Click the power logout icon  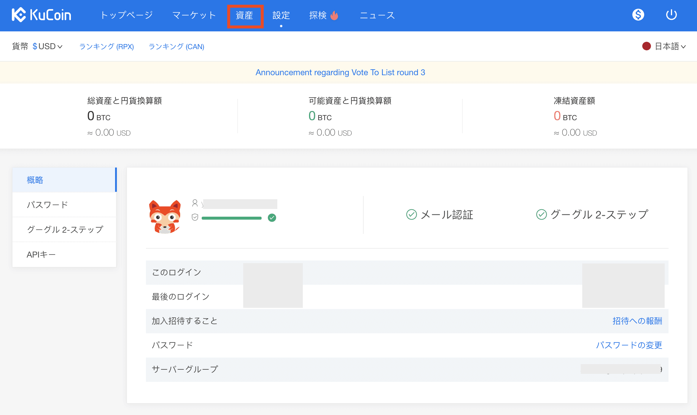(671, 15)
